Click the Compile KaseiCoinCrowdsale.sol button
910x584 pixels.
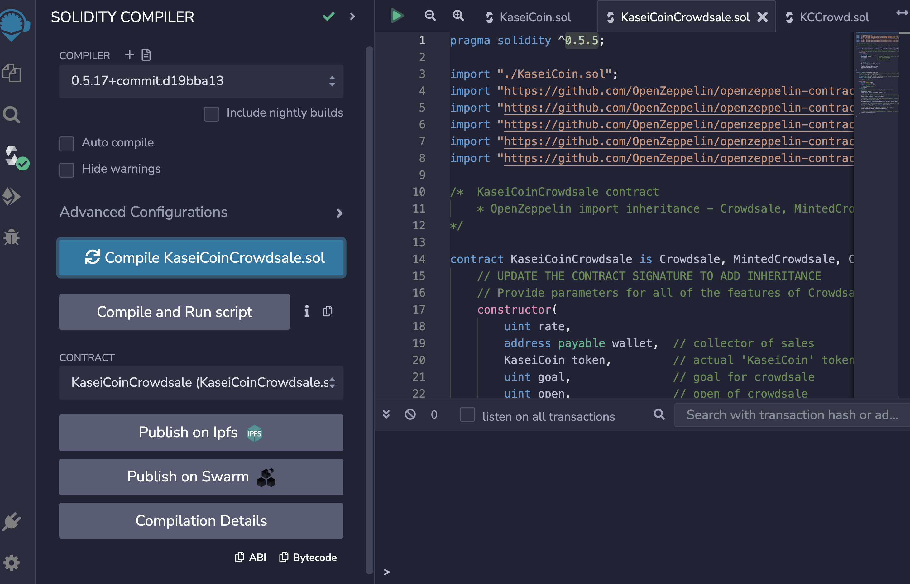point(201,258)
